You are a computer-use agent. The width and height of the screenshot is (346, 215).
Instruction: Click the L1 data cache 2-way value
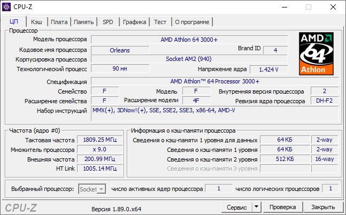pyautogui.click(x=325, y=140)
